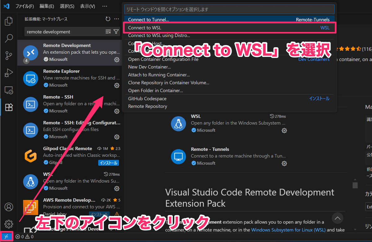Open the 表示 menu in menu bar

(x=88, y=6)
